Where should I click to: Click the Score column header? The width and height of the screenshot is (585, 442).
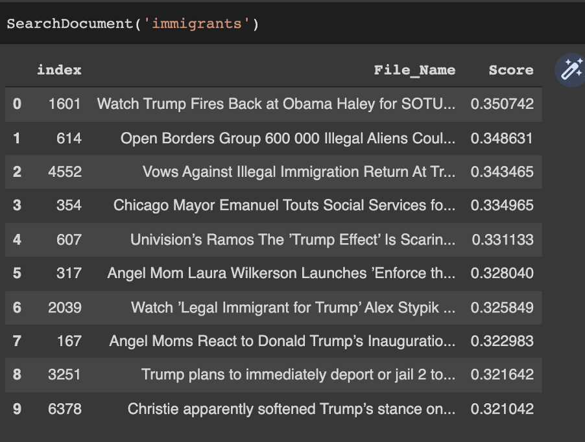point(510,70)
